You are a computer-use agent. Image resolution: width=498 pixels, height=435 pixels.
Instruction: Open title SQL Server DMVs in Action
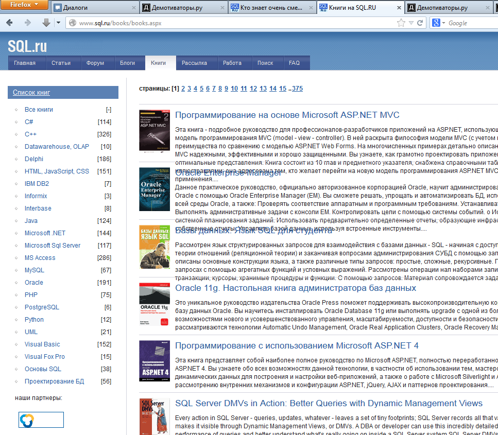tap(329, 403)
